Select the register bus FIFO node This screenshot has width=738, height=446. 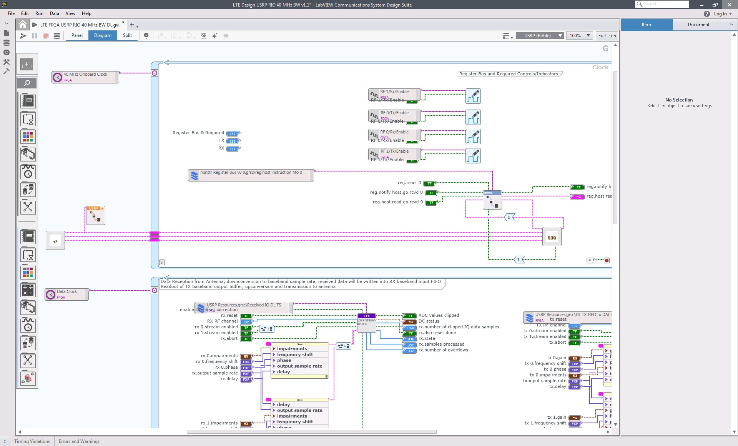[251, 175]
